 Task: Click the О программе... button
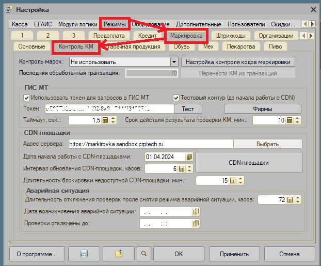pyautogui.click(x=37, y=254)
